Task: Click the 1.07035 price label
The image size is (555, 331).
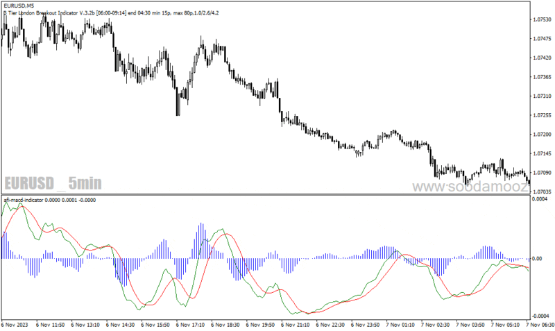Action: click(542, 192)
